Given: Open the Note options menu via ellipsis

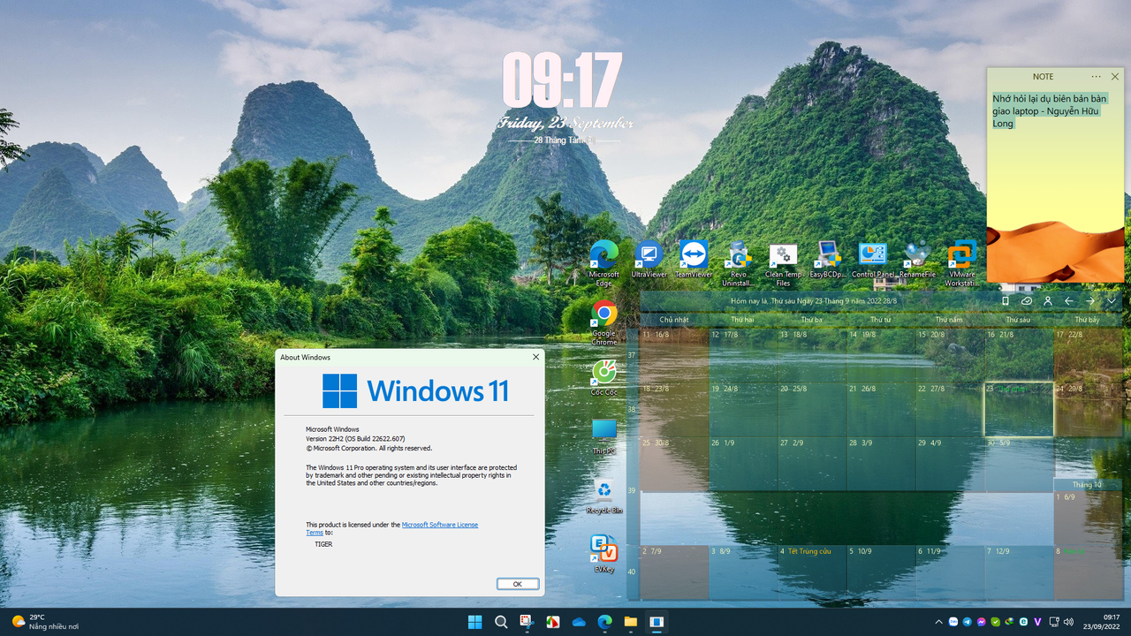Looking at the screenshot, I should click(1096, 76).
